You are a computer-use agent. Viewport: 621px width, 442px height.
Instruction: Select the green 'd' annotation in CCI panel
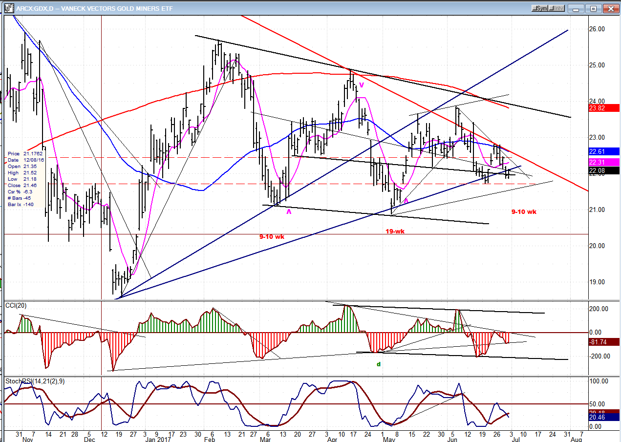(379, 364)
